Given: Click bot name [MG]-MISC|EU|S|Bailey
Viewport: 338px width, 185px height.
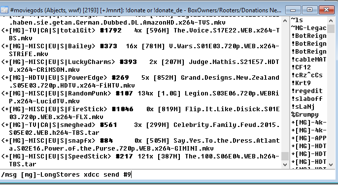Looking at the screenshot, I should [x=50, y=46].
